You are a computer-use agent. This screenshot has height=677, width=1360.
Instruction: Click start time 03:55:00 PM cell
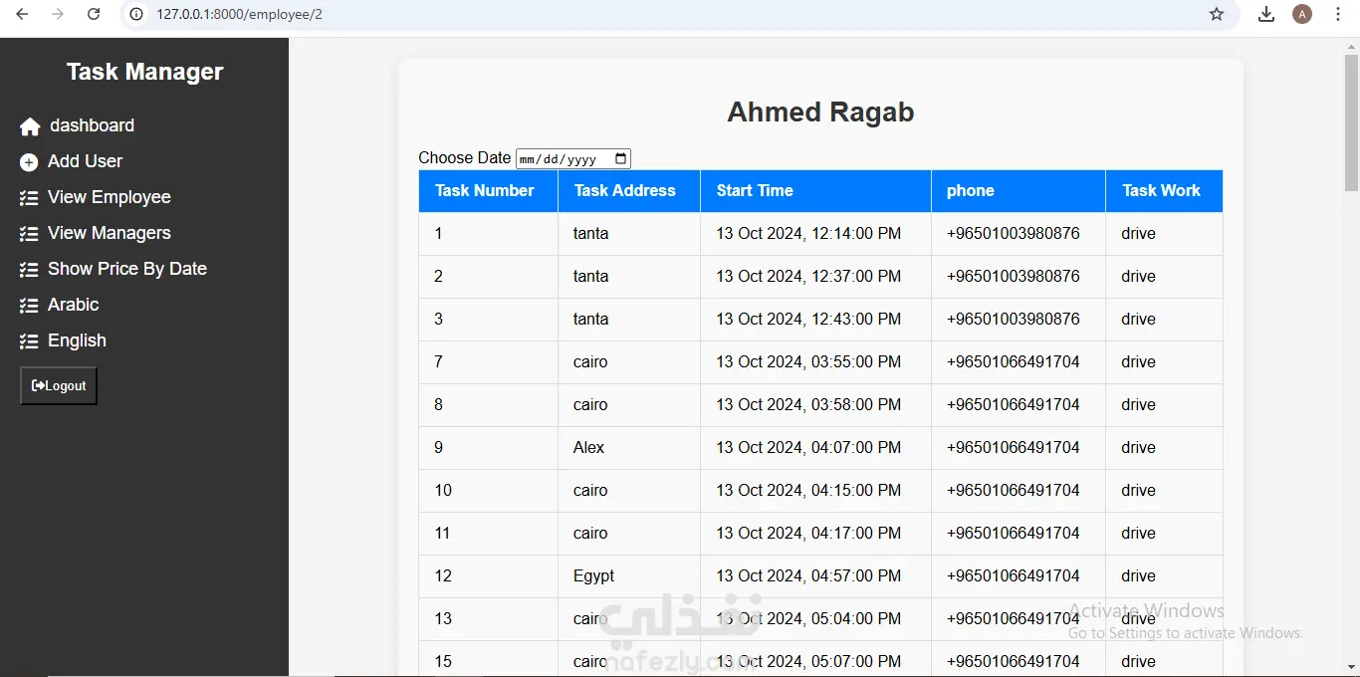coord(815,362)
